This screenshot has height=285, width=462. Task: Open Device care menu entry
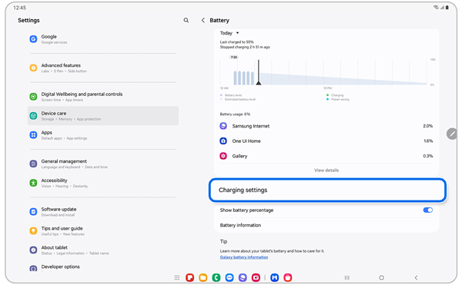click(103, 116)
